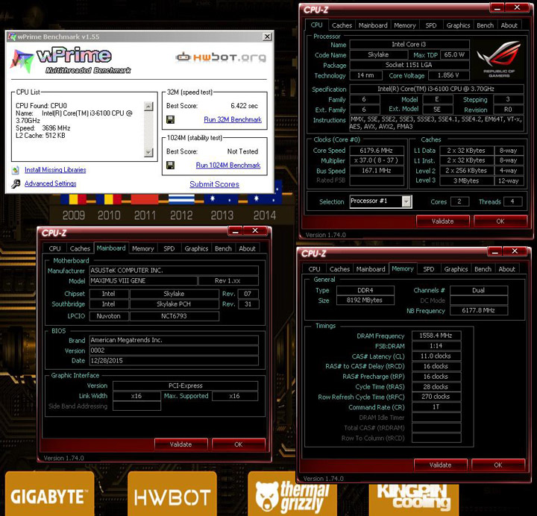Switch to Mainboard tab in top CPU-Z window

[373, 25]
